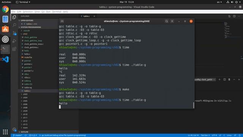Screen dimensions: 243x137
Task: Open the View menu
Action: [37, 12]
